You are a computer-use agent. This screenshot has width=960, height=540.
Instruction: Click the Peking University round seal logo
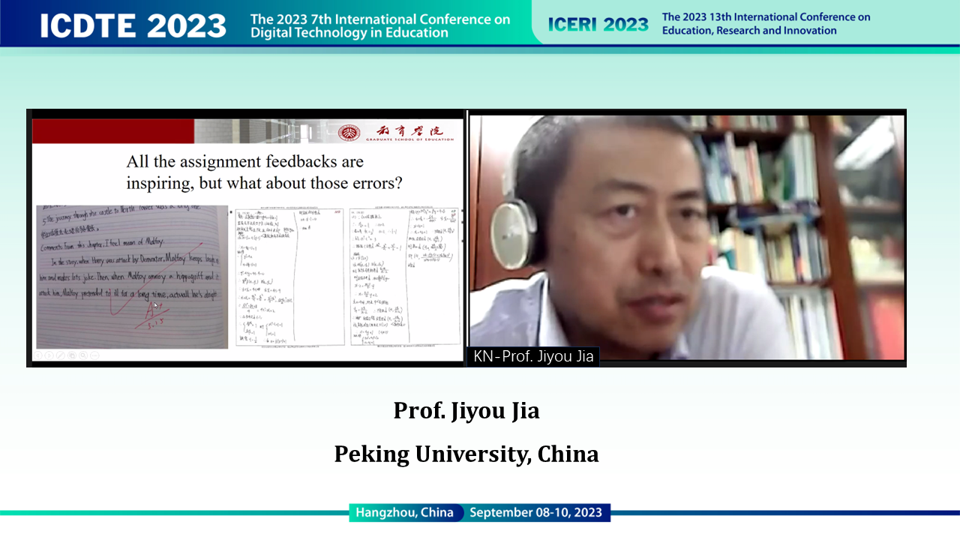pos(346,132)
